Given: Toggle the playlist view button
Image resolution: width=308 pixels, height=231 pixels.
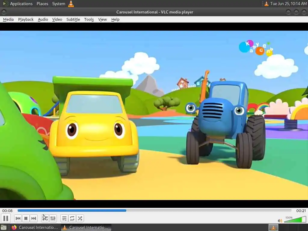Looking at the screenshot, I should [64, 218].
